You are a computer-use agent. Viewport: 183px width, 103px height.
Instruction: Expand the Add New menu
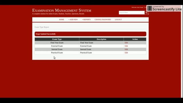point(73,19)
